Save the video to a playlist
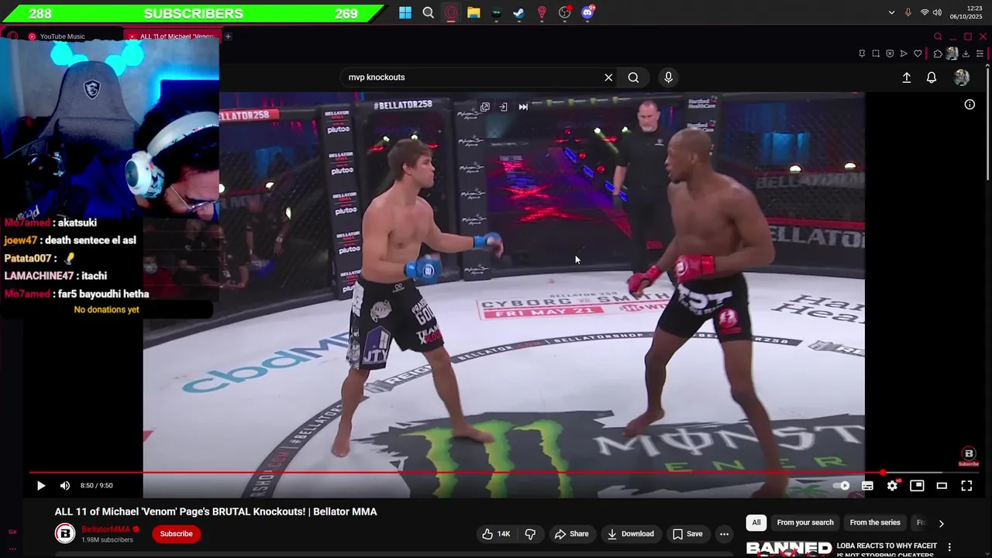 coord(687,534)
